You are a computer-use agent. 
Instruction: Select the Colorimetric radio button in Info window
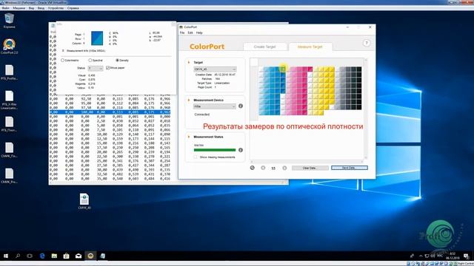(x=62, y=61)
